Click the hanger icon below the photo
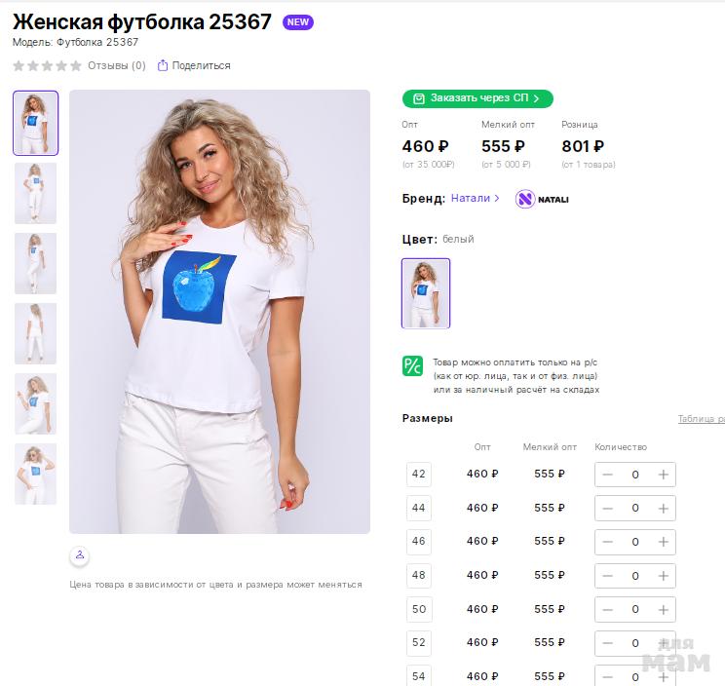 pos(80,555)
